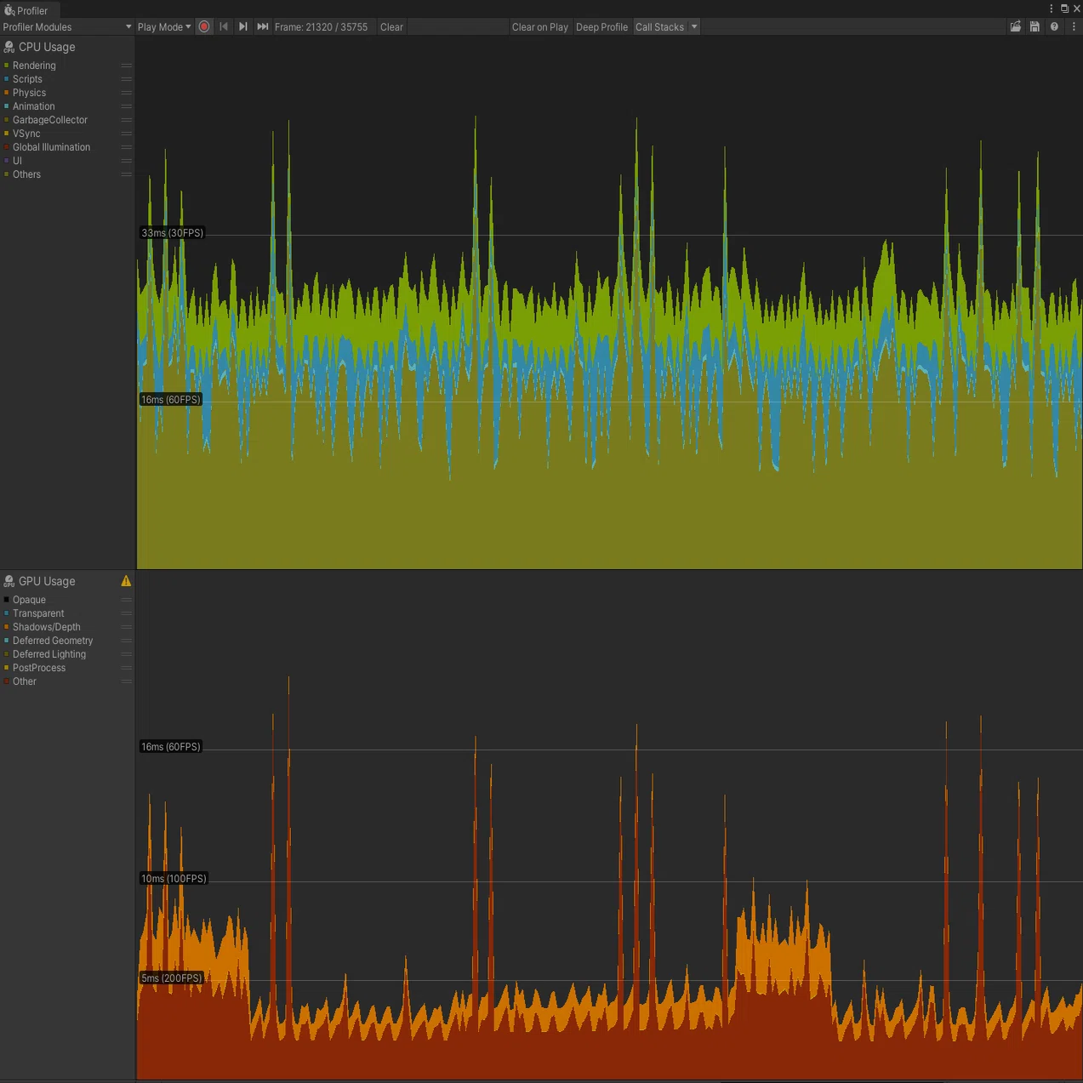Image resolution: width=1083 pixels, height=1083 pixels.
Task: Go to previous frame
Action: (224, 26)
